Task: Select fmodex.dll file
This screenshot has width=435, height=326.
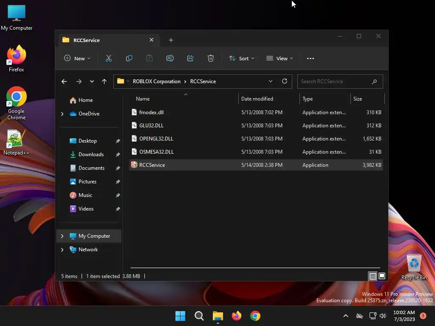Action: (256, 112)
